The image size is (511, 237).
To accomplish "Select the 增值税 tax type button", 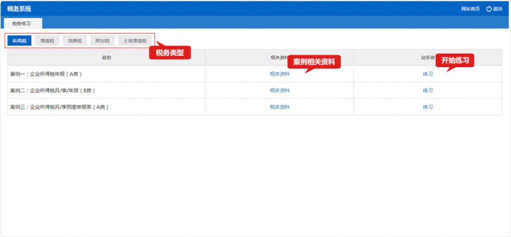I will click(47, 41).
